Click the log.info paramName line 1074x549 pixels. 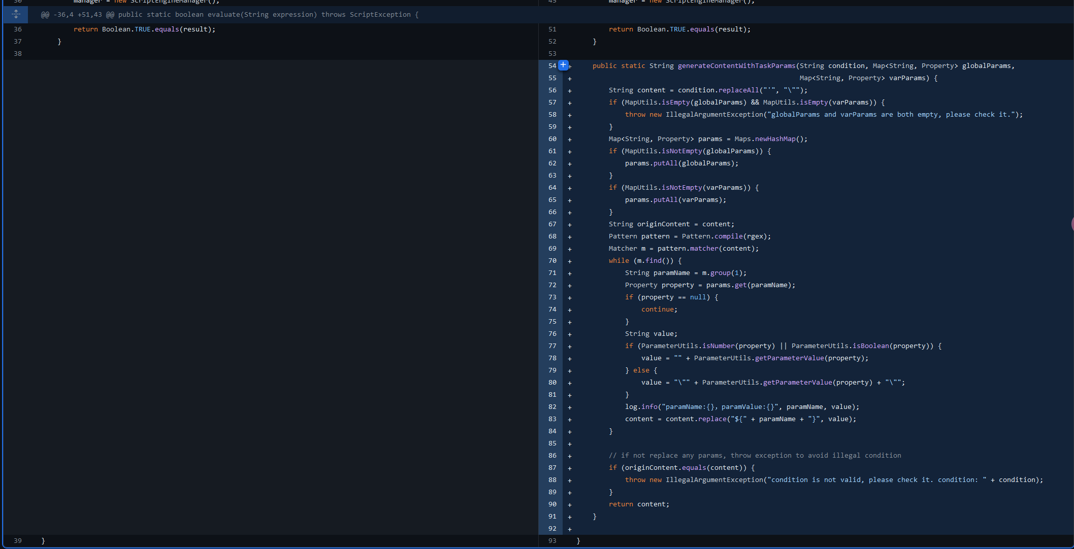[742, 407]
